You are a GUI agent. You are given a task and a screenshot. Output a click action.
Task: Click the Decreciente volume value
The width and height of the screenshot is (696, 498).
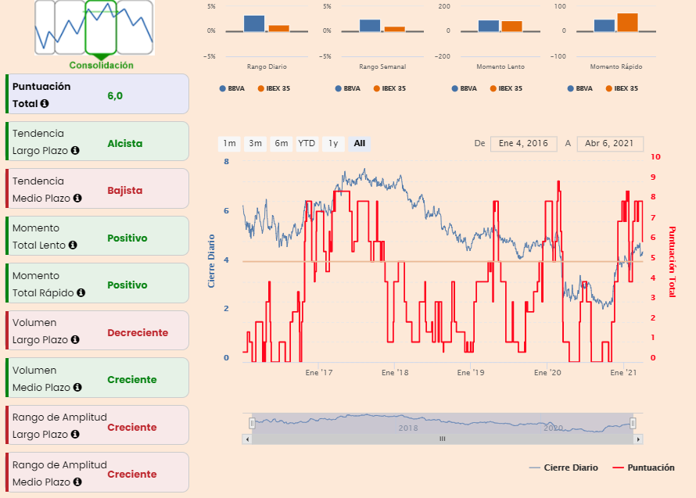pyautogui.click(x=138, y=332)
